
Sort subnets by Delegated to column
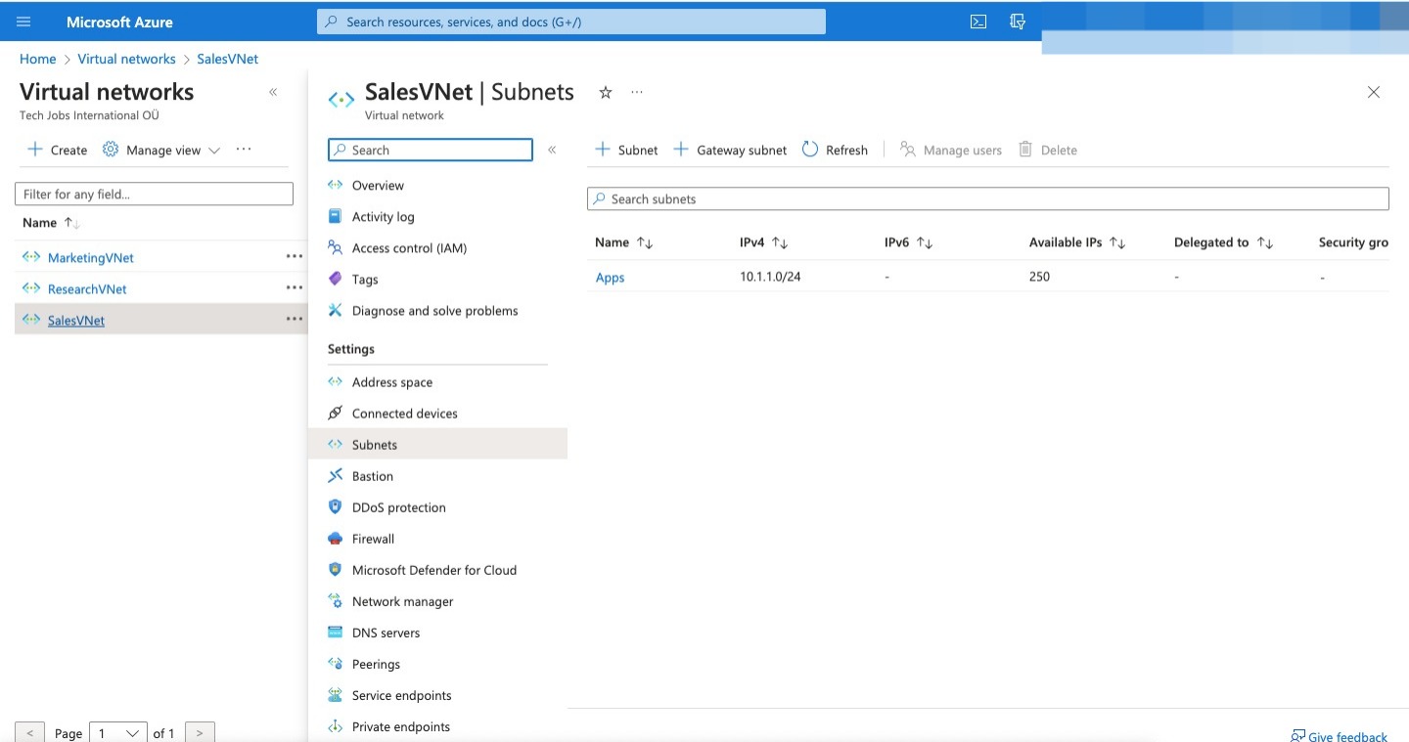(x=1224, y=242)
